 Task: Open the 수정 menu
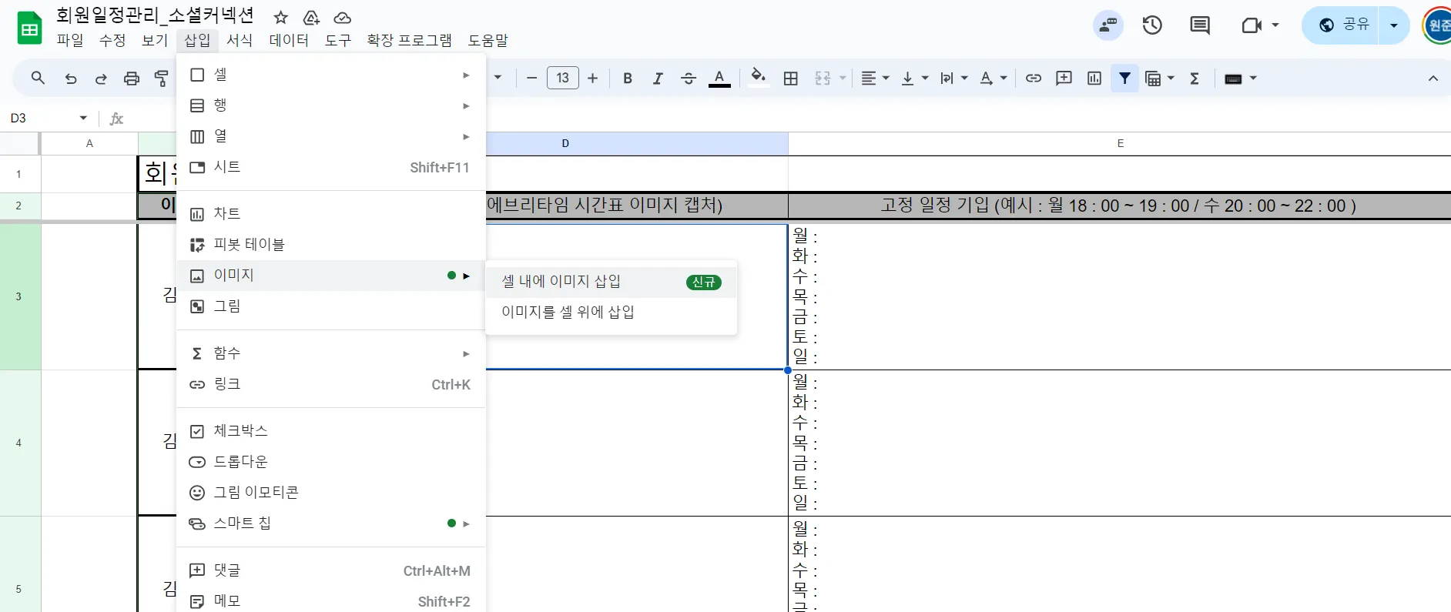click(112, 40)
